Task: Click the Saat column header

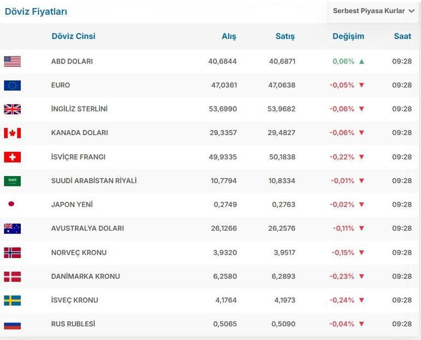Action: click(402, 36)
